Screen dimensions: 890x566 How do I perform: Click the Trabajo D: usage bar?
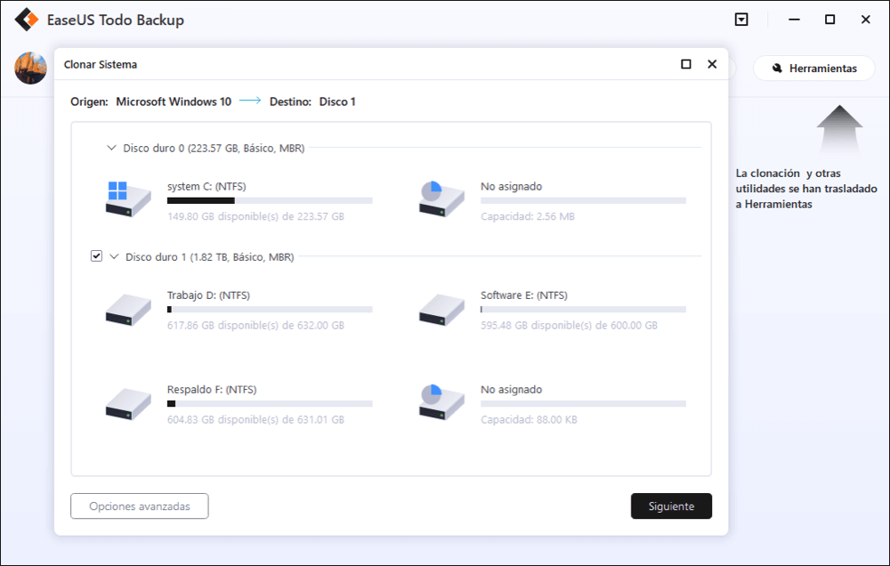pyautogui.click(x=270, y=310)
